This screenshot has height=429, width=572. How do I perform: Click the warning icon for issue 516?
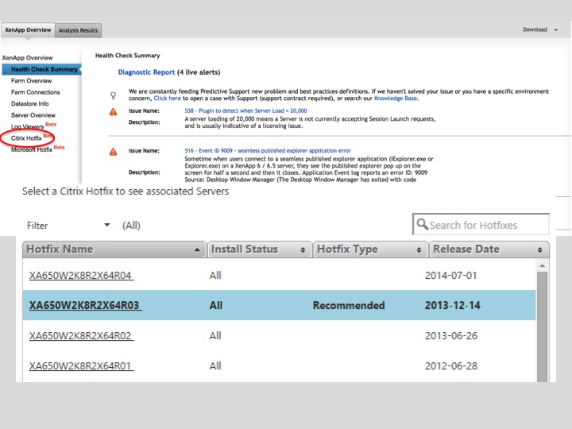coord(114,152)
